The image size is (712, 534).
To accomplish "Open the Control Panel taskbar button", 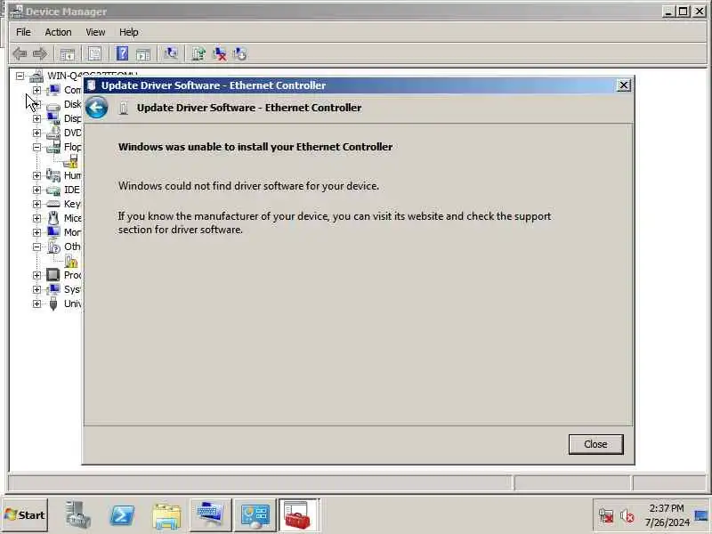I will coord(255,515).
